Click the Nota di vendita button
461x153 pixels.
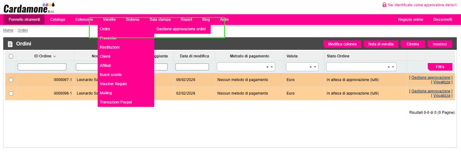tap(381, 44)
